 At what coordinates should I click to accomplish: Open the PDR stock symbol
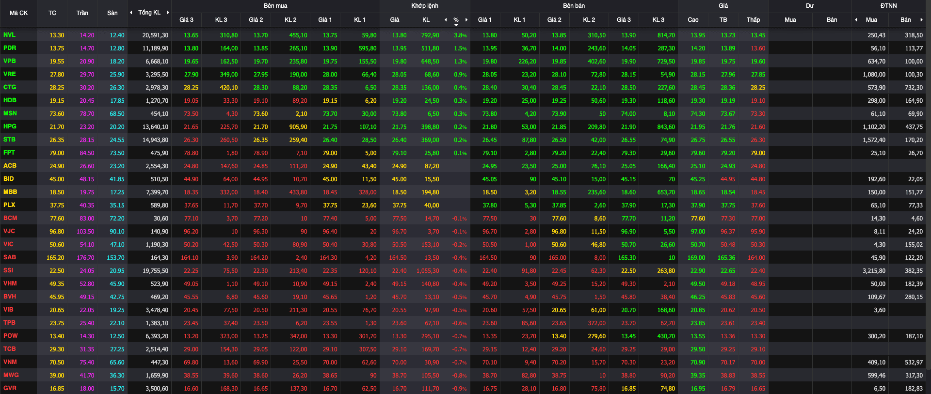(x=9, y=48)
